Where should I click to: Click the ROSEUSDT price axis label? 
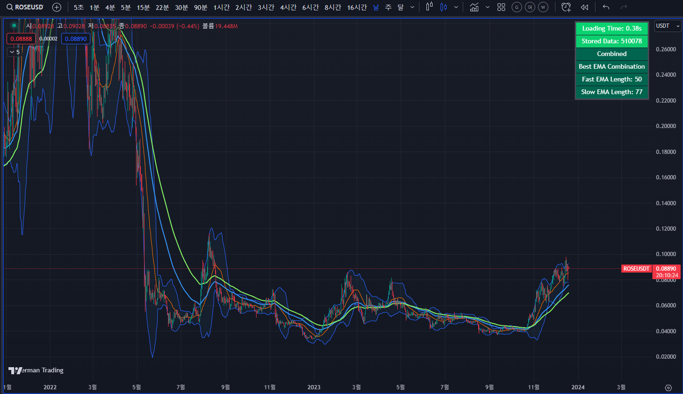pos(636,268)
